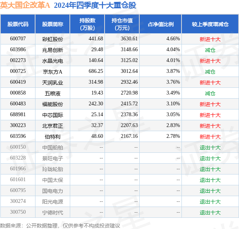This screenshot has width=239, height=229.
Task: Select stock name 福能股份
Action: (53, 104)
